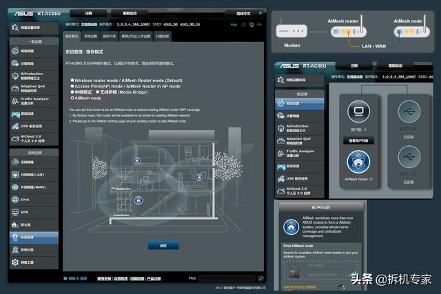The image size is (441, 294).
Task: Open IPv6 settings in sidebar
Action: tap(34, 200)
